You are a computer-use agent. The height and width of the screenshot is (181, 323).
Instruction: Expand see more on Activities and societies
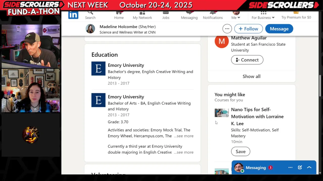(184, 136)
